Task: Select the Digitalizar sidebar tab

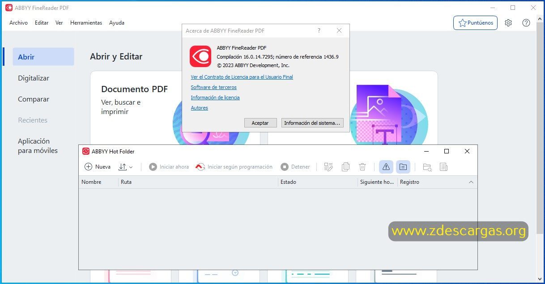Action: click(34, 78)
